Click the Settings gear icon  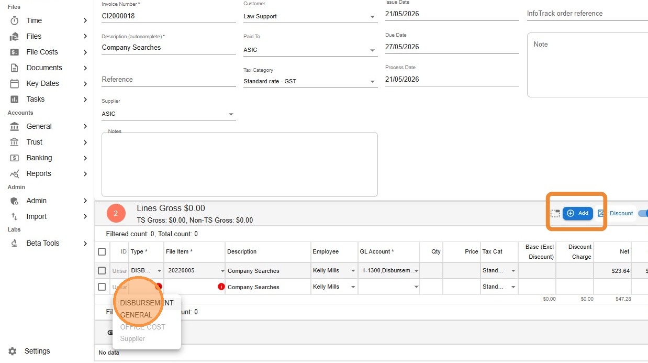tap(13, 351)
